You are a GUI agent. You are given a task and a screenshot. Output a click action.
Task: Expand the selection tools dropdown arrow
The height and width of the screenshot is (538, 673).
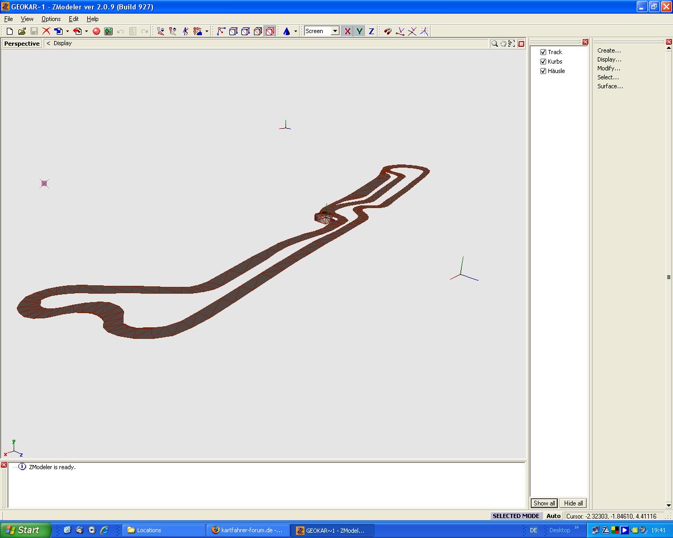(207, 32)
